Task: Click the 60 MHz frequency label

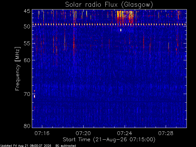Action: [x=27, y=60]
